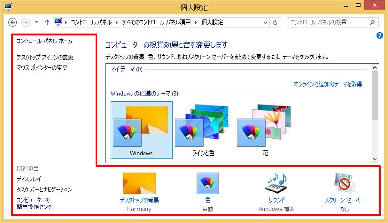
Task: Expand Windows の標準のテーマ (3) group header
Action: (x=144, y=94)
